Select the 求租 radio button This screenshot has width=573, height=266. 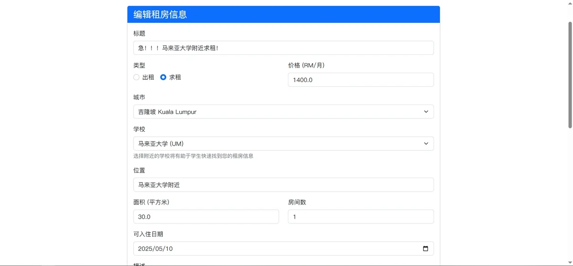[x=163, y=77]
